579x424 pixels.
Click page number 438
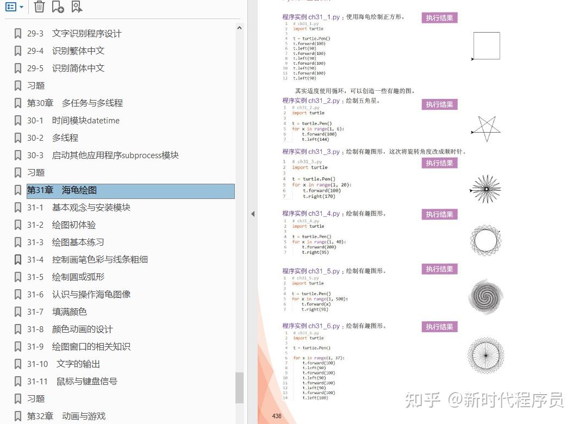[x=277, y=416]
